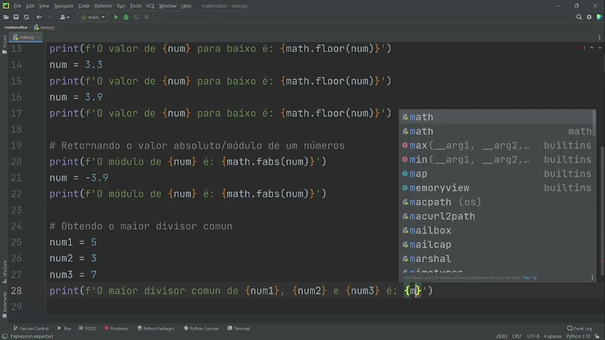Click the CRLF line separator widget
The height and width of the screenshot is (340, 605).
[x=517, y=336]
